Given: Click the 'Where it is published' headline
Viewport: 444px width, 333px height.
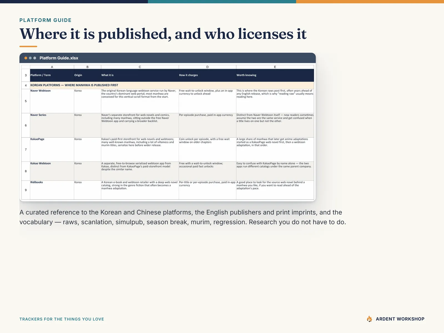Looking at the screenshot, I should point(163,34).
